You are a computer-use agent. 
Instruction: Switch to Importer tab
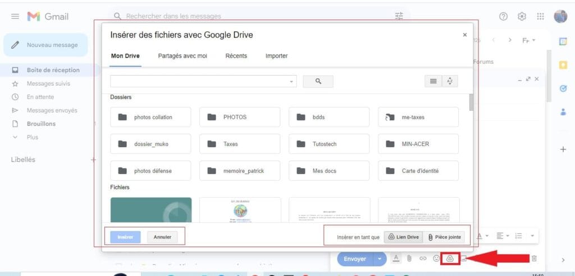tap(276, 56)
